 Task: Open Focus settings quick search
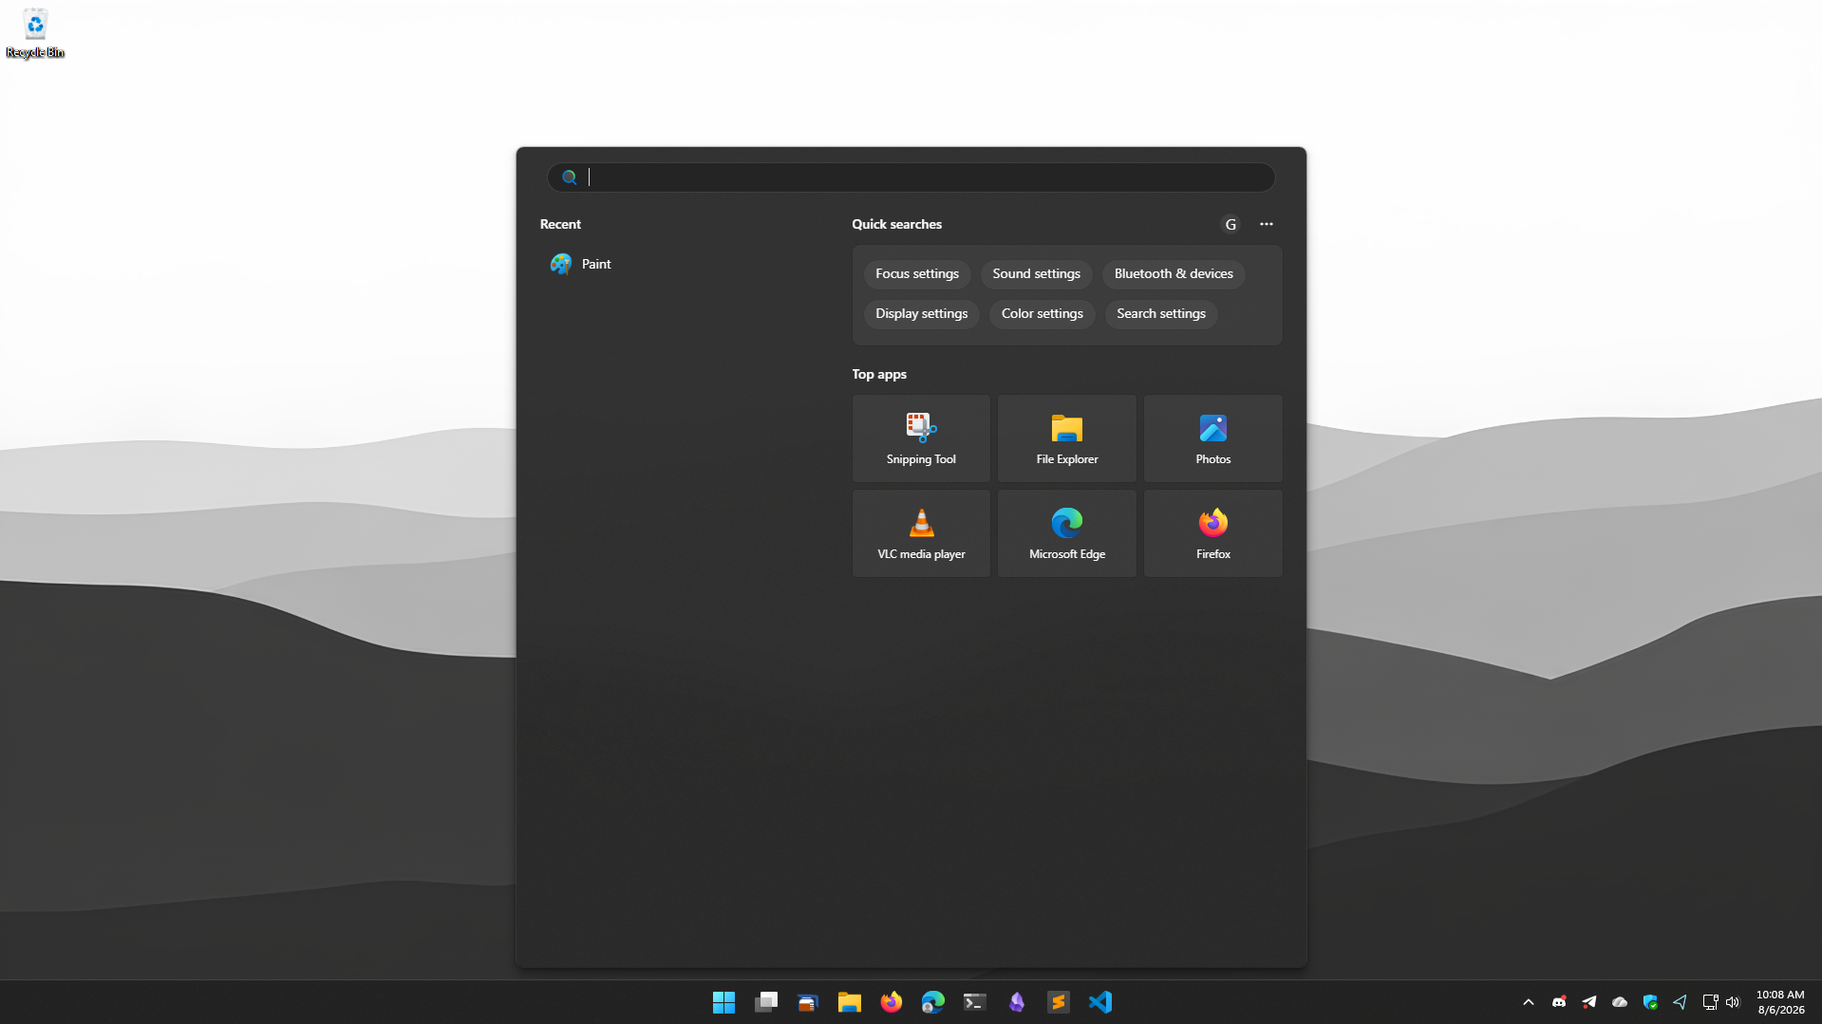917,274
